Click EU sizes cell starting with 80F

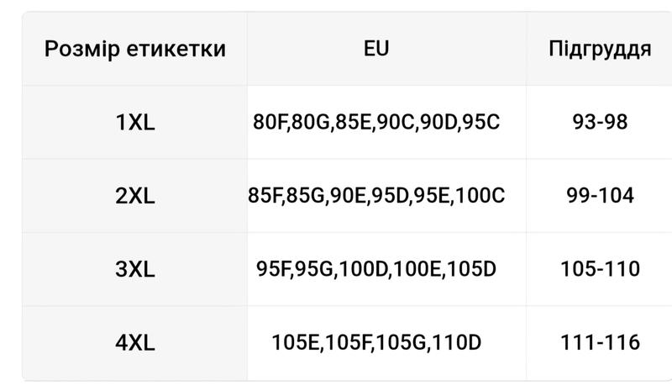[x=376, y=122]
